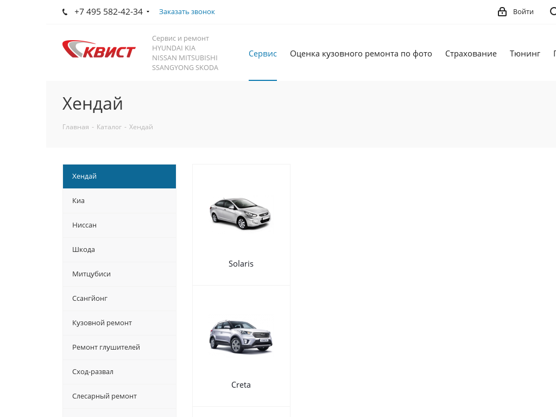This screenshot has width=556, height=417.
Task: Open the Заказать звонок link
Action: pyautogui.click(x=187, y=12)
